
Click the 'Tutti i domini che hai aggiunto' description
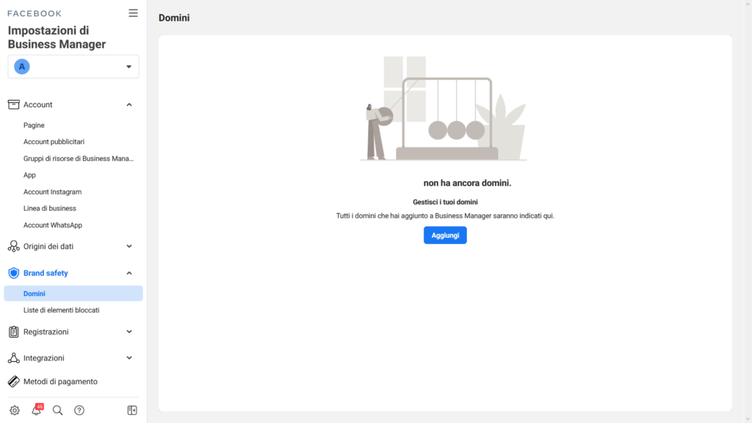point(445,216)
